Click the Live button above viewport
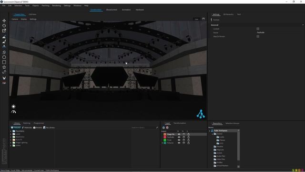Screen dimensions: 305x172 pyautogui.click(x=196, y=19)
